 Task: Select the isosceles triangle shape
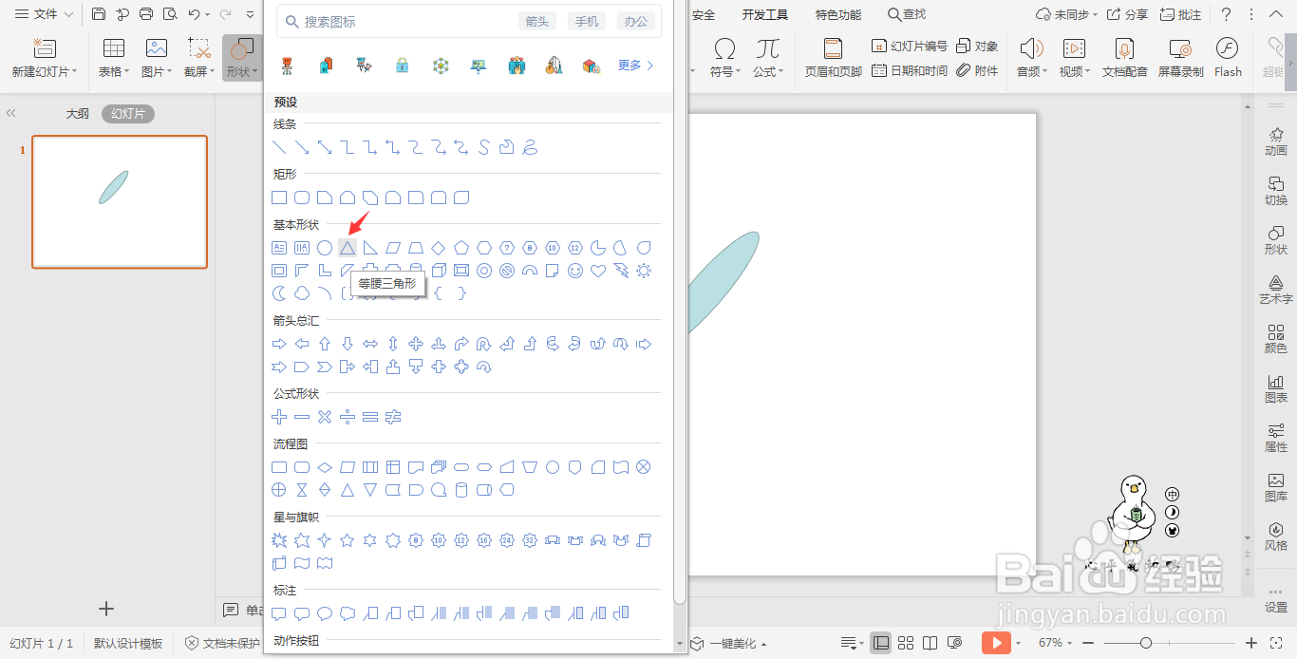pyautogui.click(x=348, y=248)
